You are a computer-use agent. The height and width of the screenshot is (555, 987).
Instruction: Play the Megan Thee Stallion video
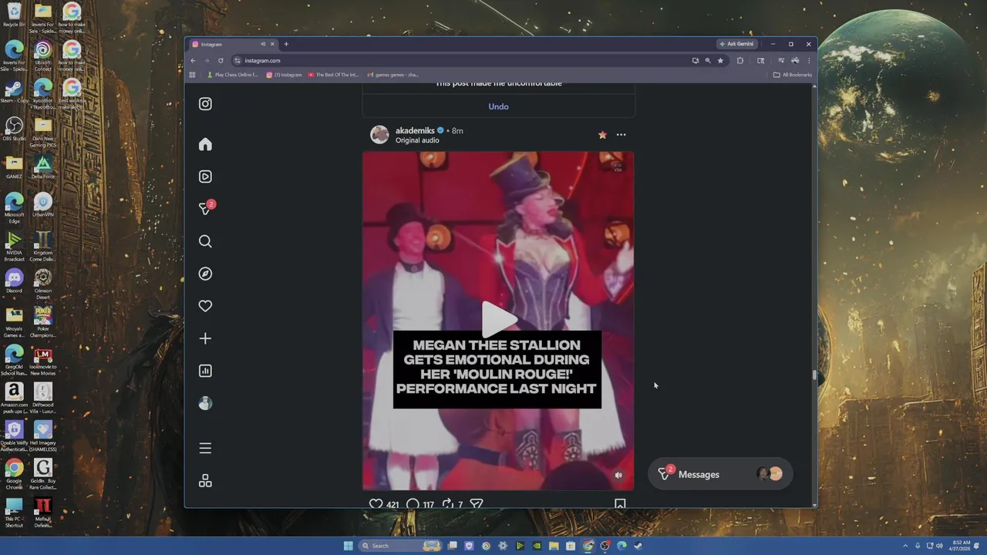[x=498, y=318]
